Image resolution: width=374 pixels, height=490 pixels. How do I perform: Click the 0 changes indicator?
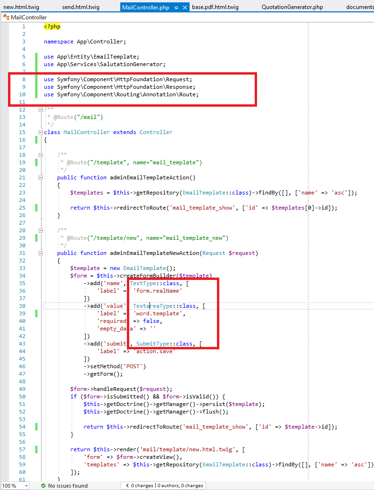tap(142, 485)
